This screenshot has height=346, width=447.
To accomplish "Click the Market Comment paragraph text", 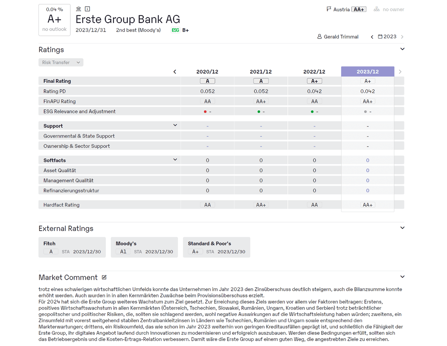I will point(221,314).
